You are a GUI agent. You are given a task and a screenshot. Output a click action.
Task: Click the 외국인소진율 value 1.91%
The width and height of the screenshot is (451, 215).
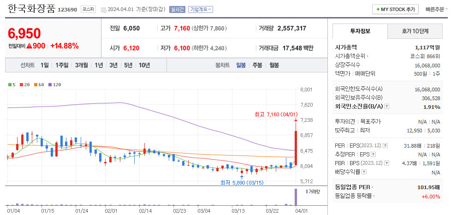tap(432, 107)
